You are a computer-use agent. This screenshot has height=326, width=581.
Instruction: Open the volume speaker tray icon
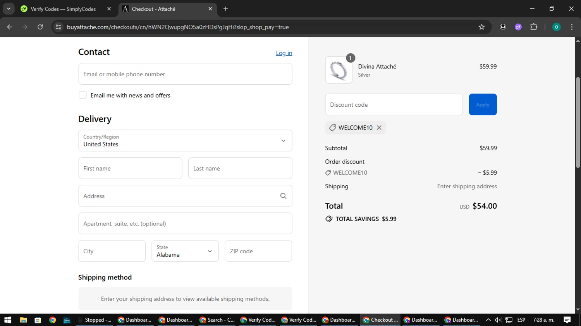click(x=498, y=320)
